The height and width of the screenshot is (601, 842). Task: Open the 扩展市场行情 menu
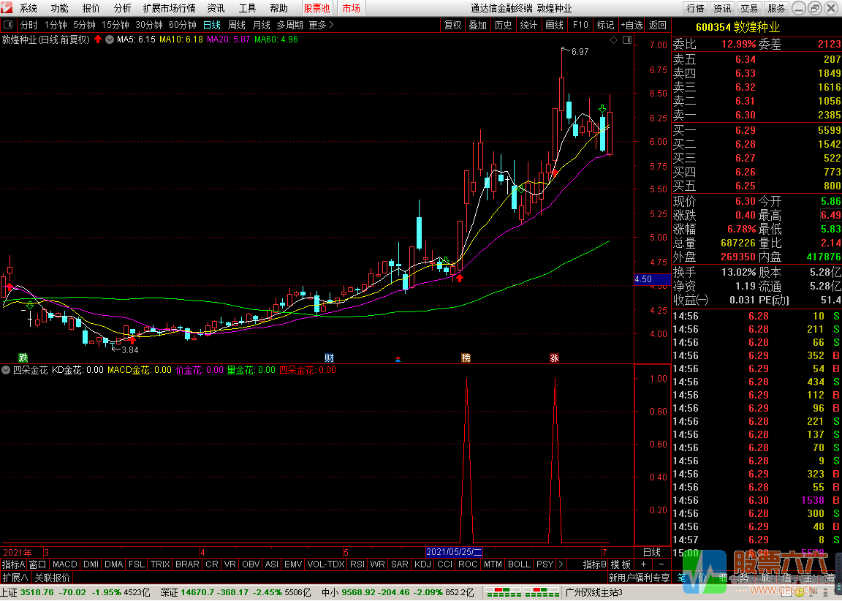click(x=169, y=8)
